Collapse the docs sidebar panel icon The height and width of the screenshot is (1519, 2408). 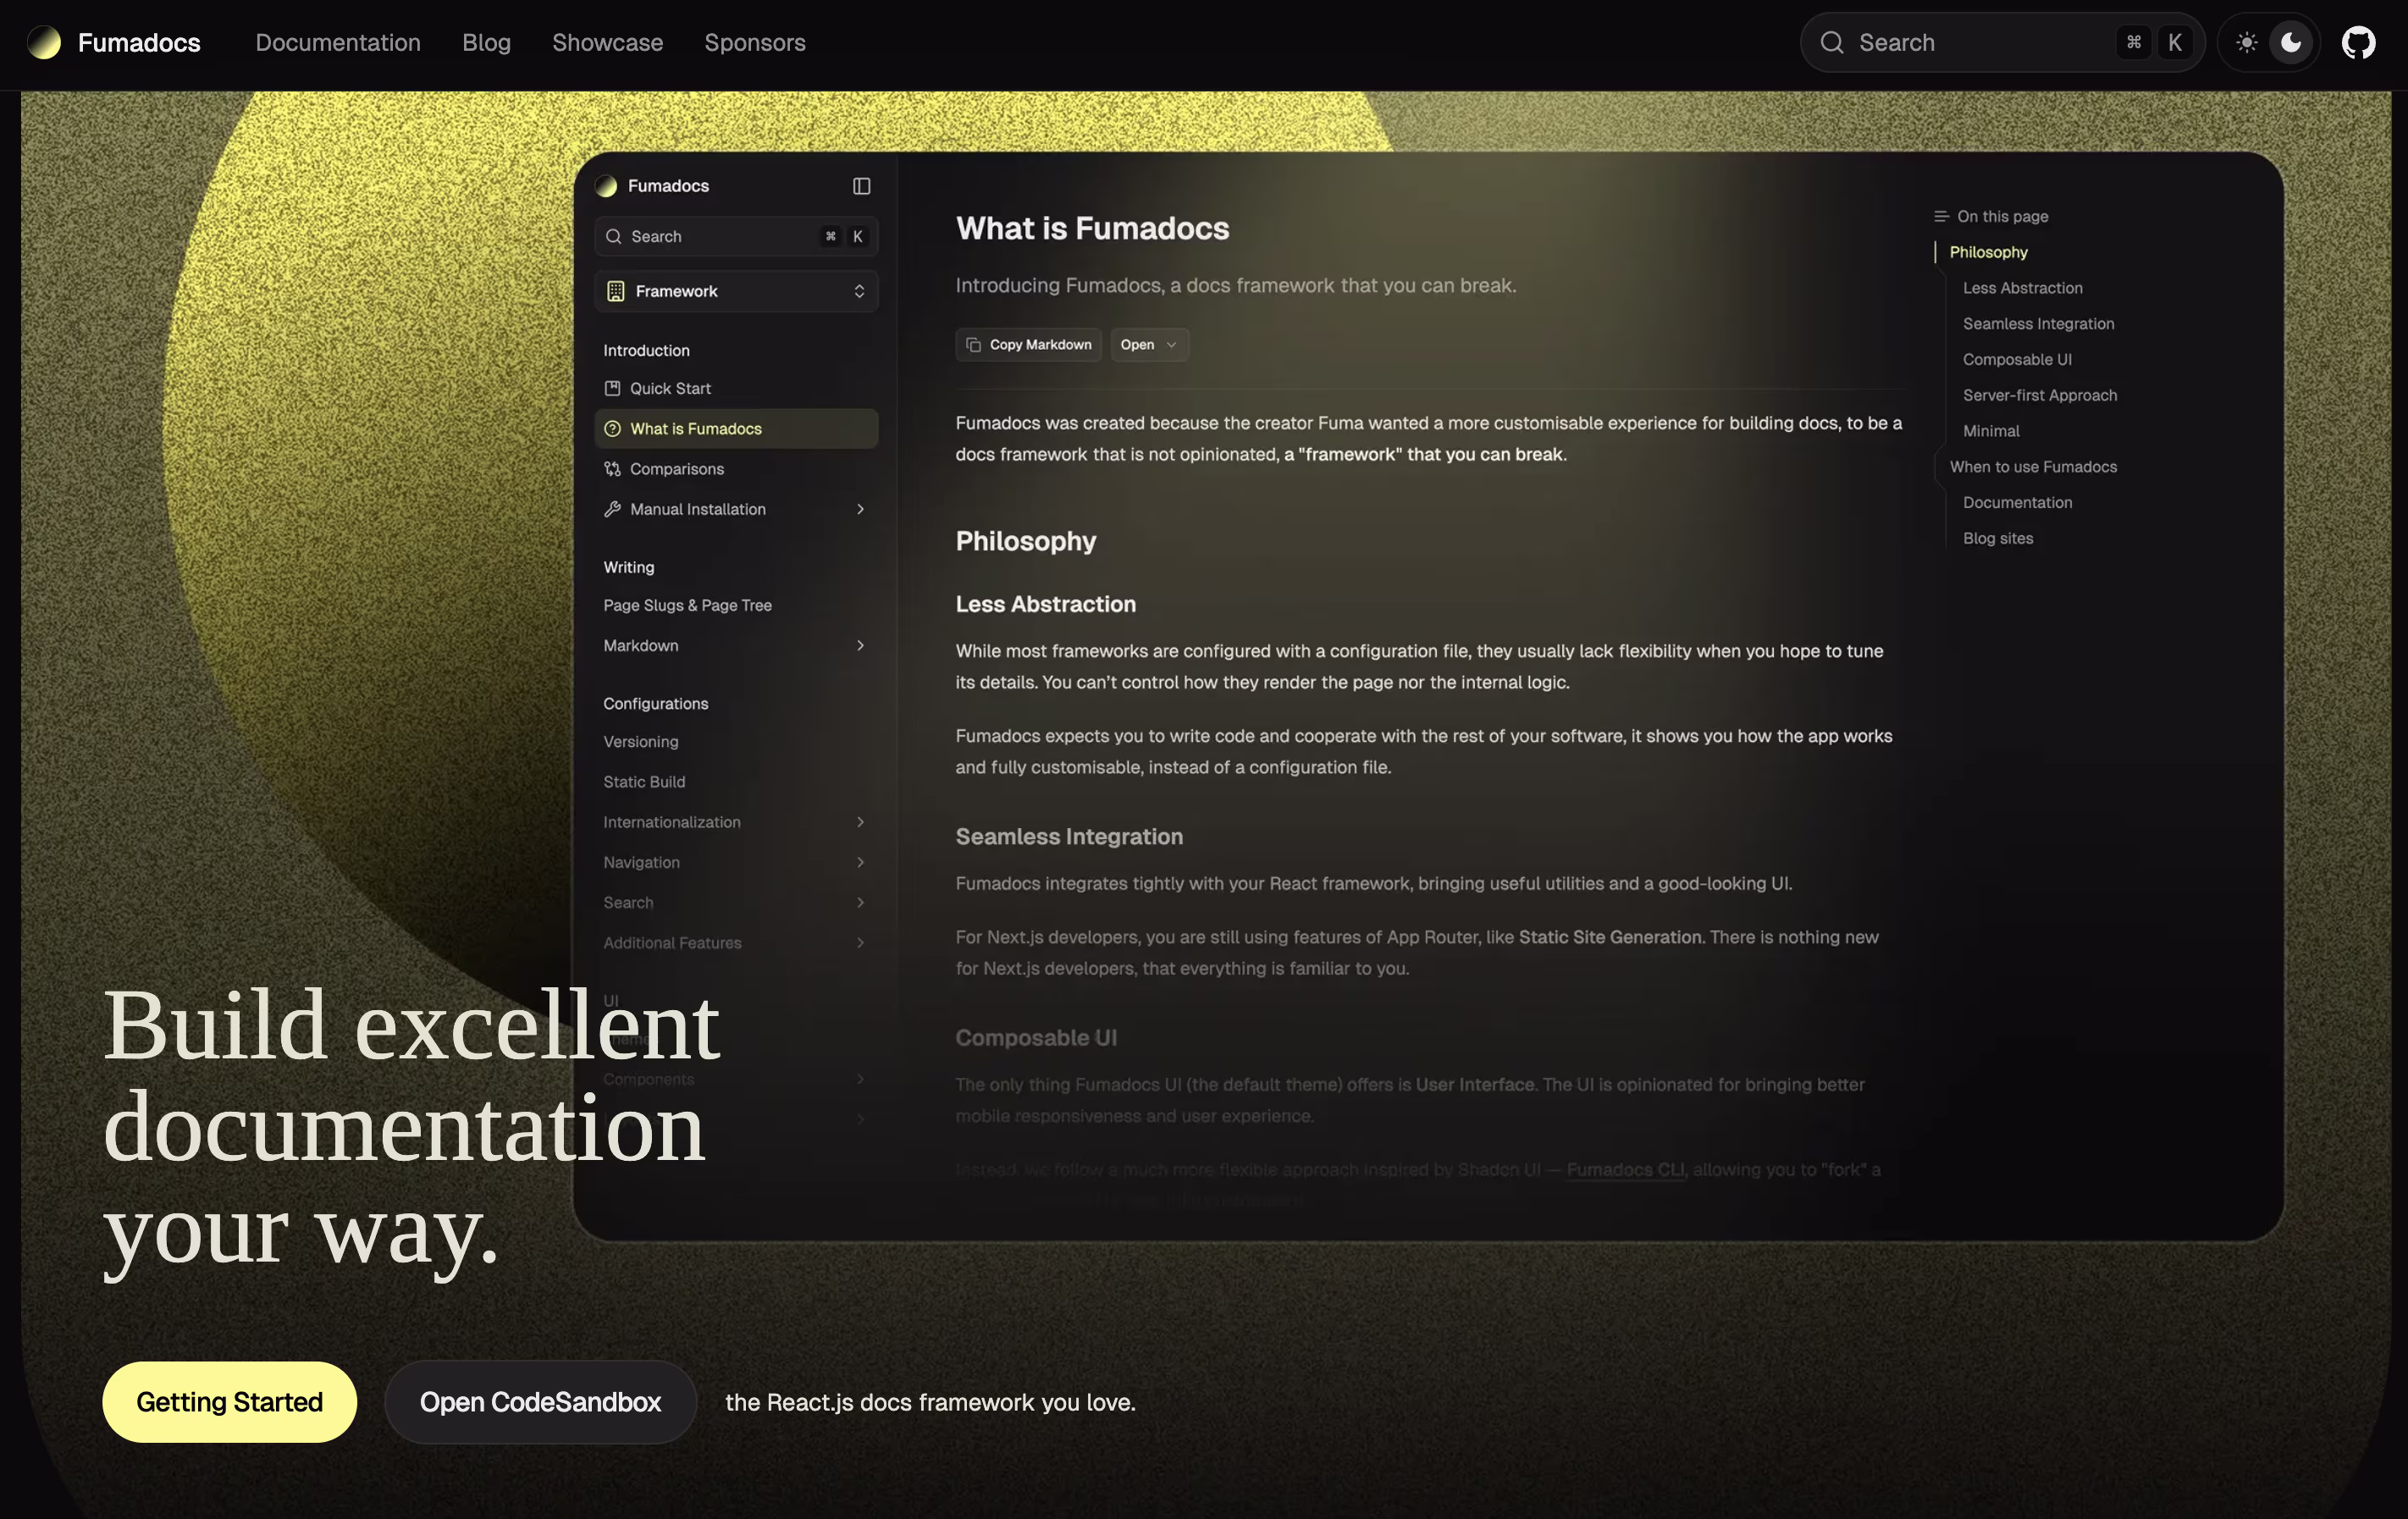point(861,186)
